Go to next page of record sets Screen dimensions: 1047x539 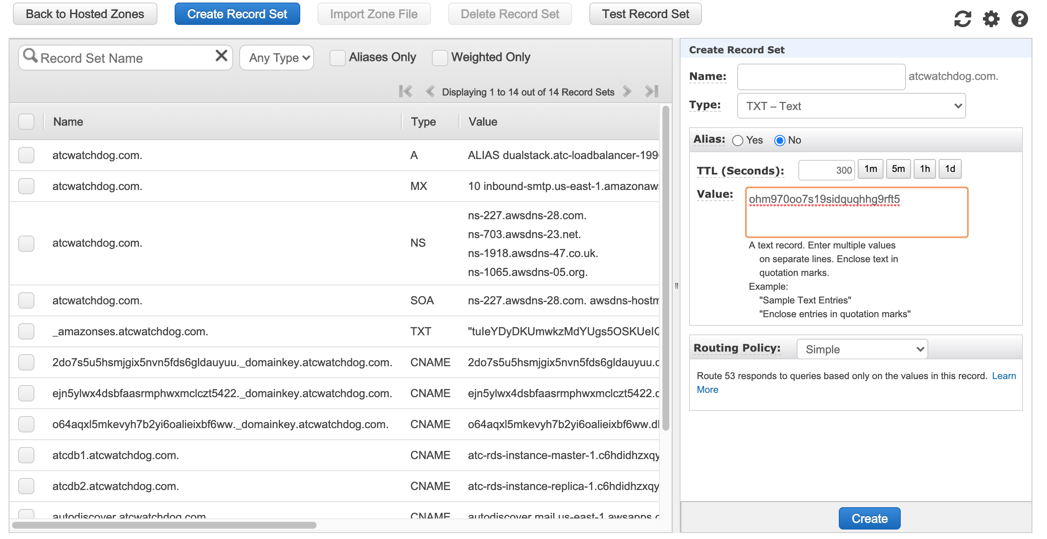(627, 92)
